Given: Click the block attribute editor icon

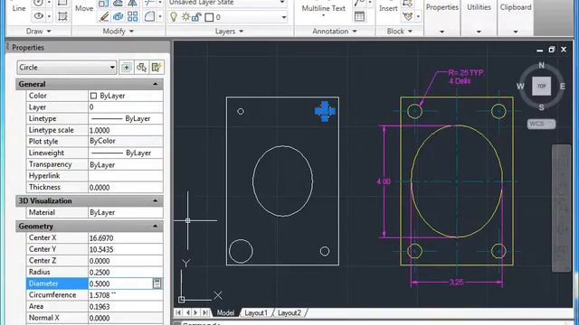Looking at the screenshot, I should 408,16.
